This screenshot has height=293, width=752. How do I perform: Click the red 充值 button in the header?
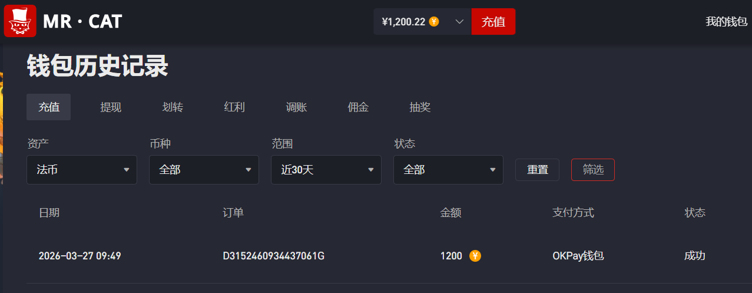click(493, 22)
